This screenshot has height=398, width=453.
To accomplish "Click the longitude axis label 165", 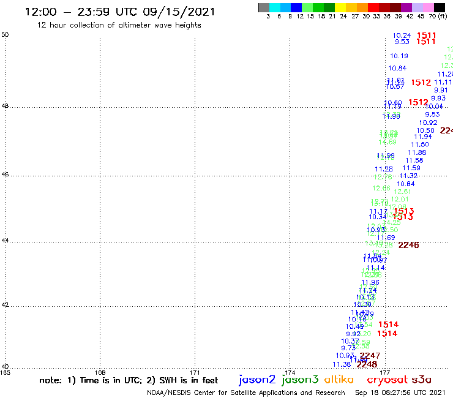I will (5, 372).
